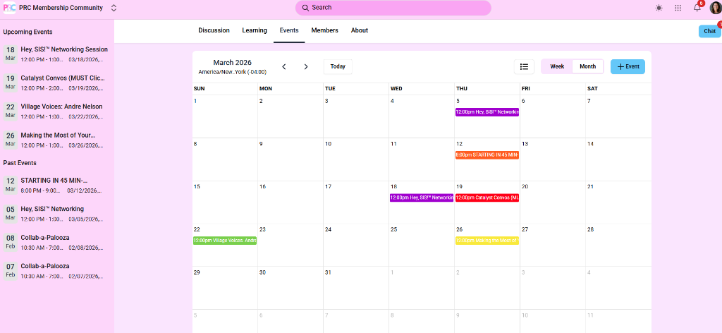Open the apps grid icon

[x=678, y=8]
